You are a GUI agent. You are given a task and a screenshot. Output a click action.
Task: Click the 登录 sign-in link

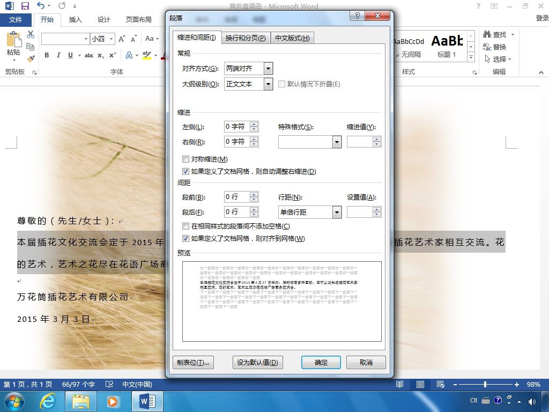point(542,18)
